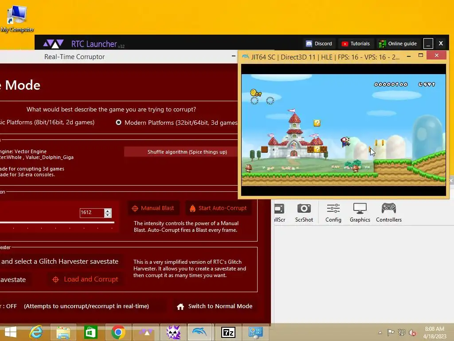Open Control Panel taskbar icon
The image size is (454, 341).
tap(255, 332)
